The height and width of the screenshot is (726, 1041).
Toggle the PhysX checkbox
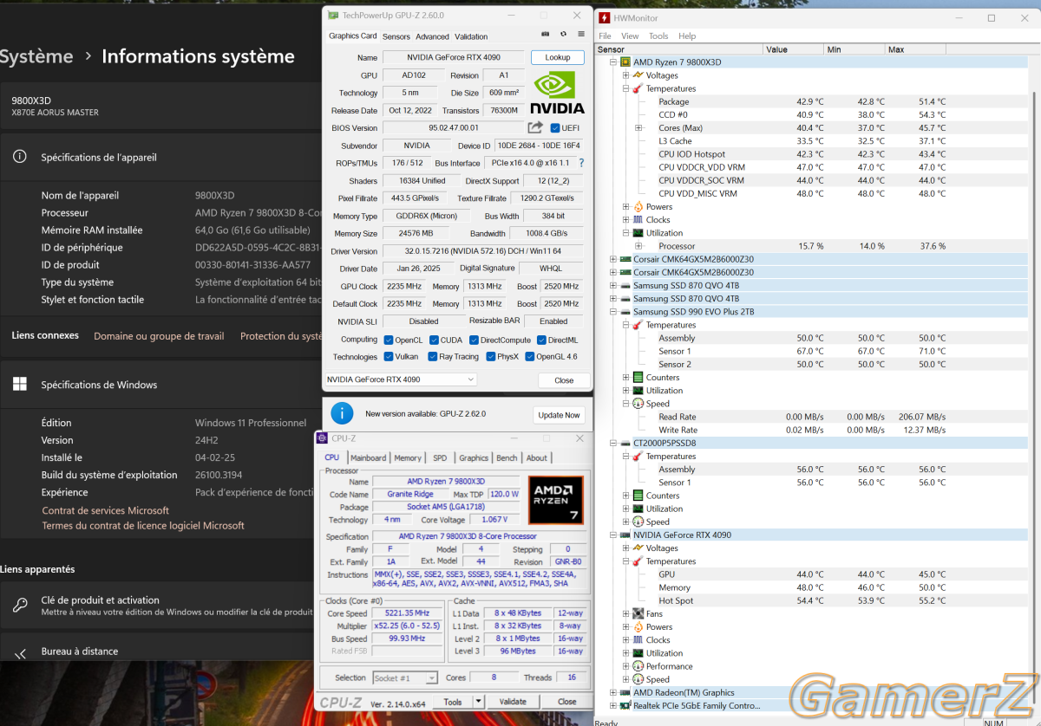point(491,356)
